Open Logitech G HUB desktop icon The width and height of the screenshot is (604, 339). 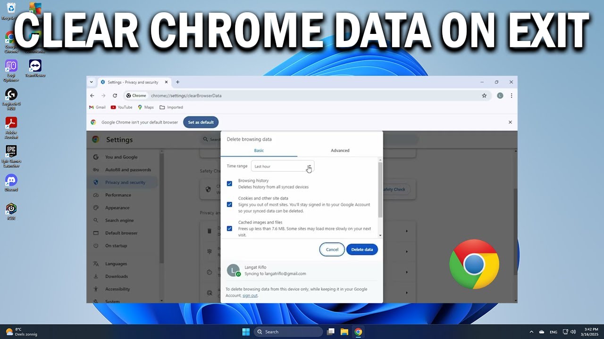[x=11, y=99]
